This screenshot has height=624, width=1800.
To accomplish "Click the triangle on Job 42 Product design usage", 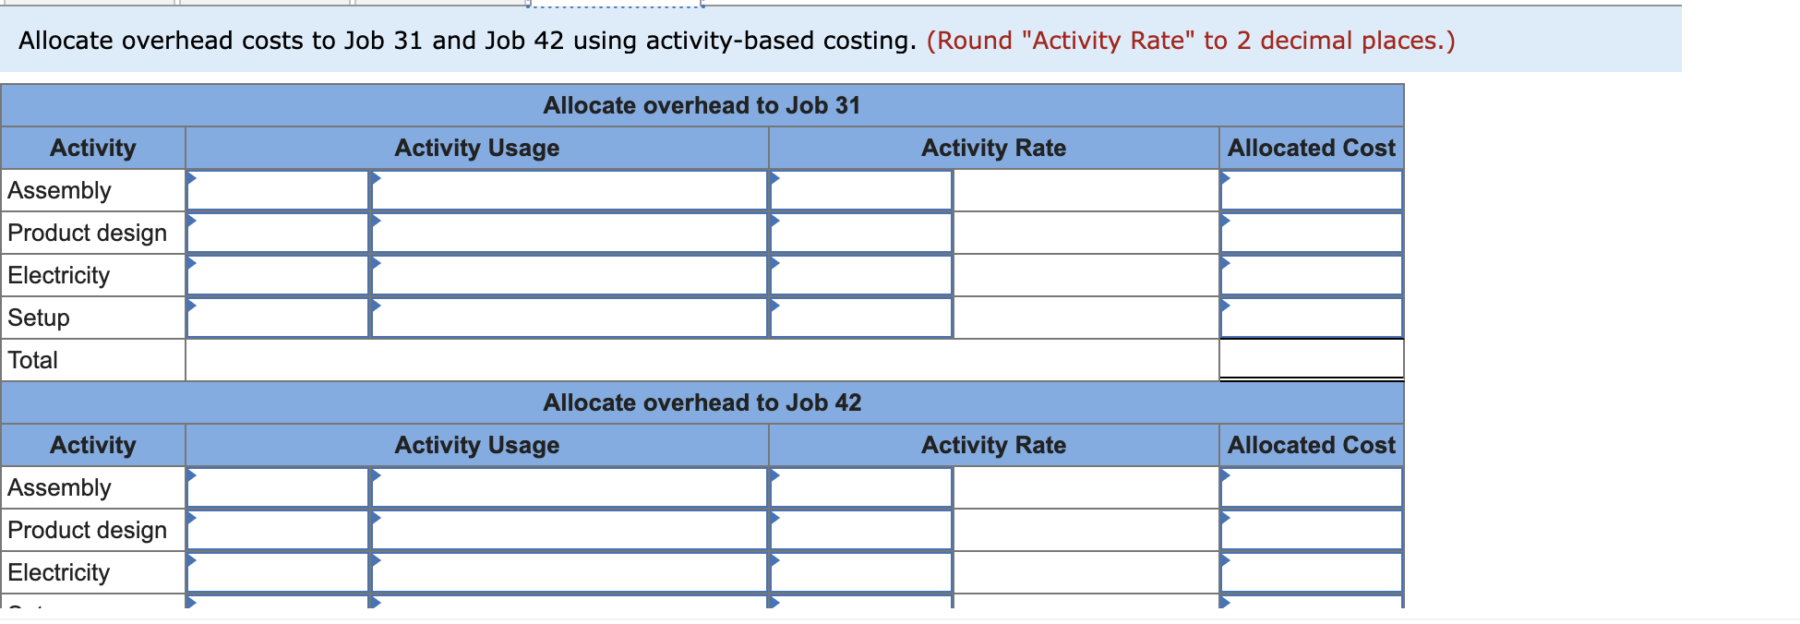I will [x=191, y=522].
